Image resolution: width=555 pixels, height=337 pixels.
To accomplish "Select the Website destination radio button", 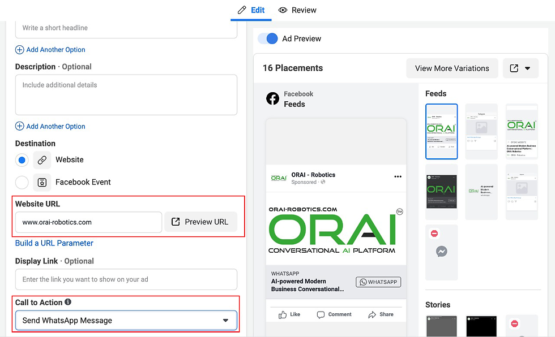I will click(22, 160).
